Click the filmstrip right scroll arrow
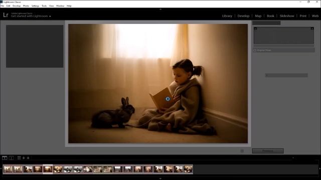This screenshot has height=180, width=321. click(320, 169)
